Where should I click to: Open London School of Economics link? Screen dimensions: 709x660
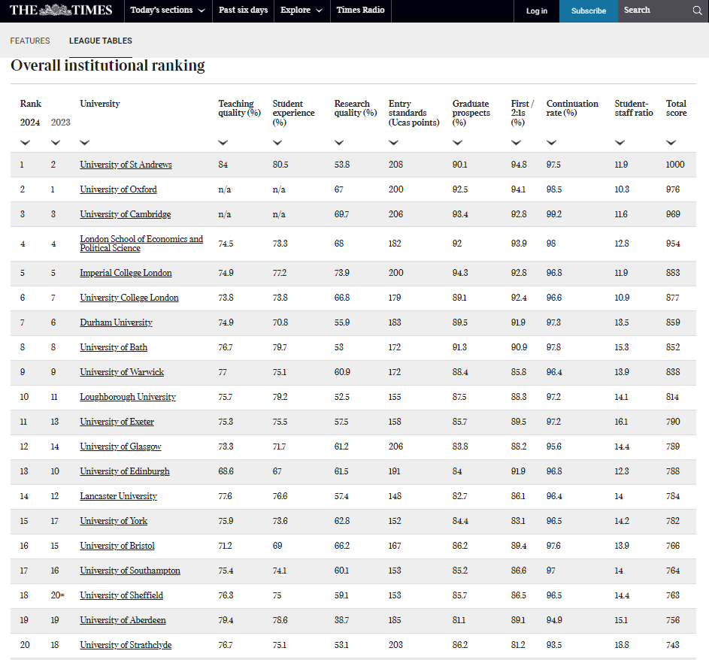pos(141,244)
